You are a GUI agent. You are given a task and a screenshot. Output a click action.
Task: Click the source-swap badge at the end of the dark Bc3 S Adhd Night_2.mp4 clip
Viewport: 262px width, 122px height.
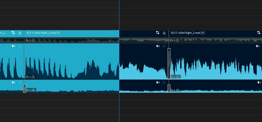click(259, 33)
